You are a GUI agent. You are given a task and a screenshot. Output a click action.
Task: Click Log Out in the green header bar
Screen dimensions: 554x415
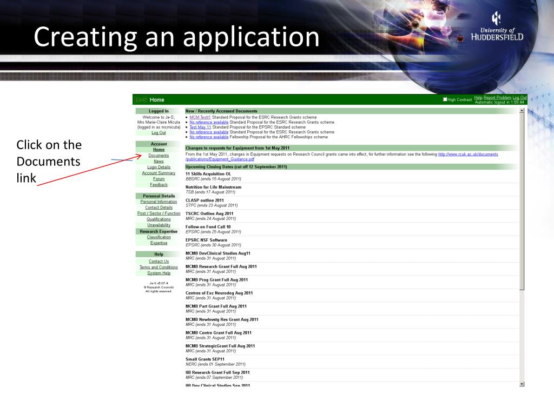point(519,98)
